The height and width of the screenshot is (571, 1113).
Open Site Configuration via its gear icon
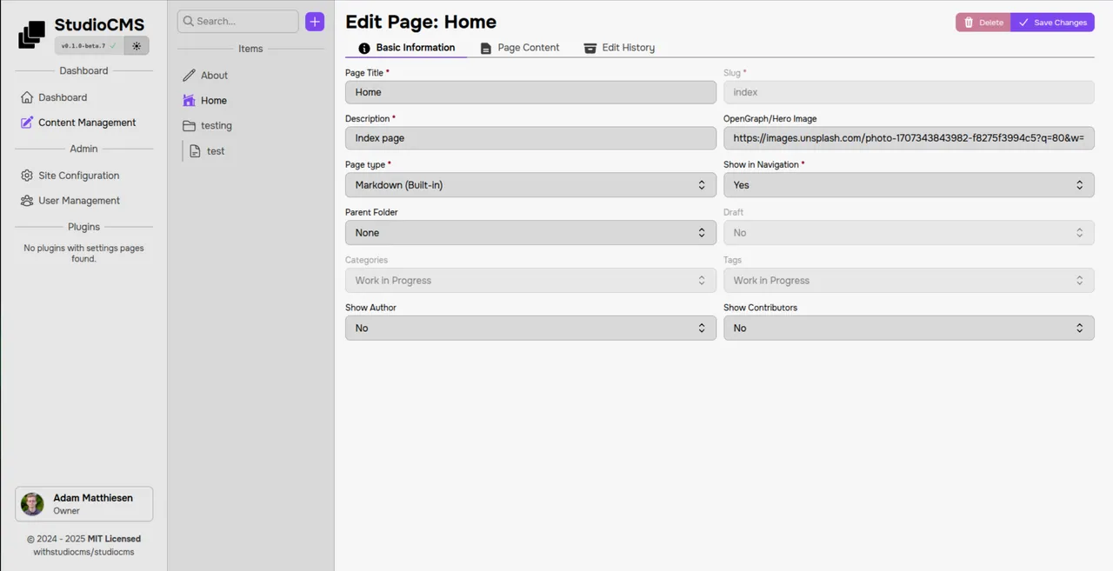[27, 176]
